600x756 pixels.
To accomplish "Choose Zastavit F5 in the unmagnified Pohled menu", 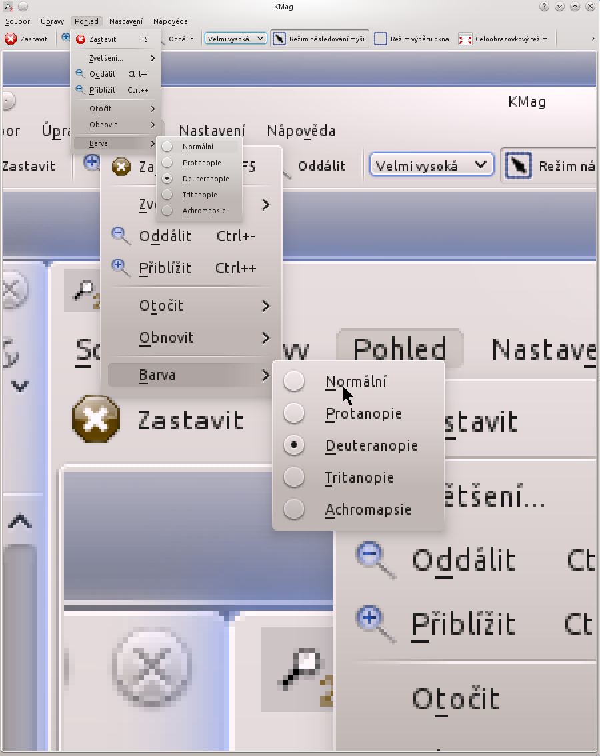I will [116, 39].
